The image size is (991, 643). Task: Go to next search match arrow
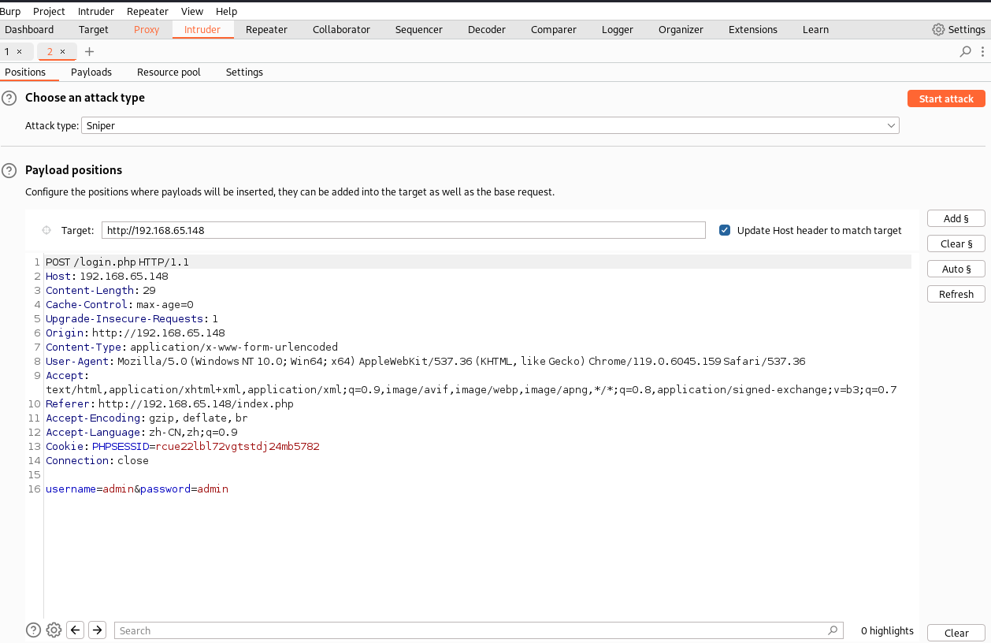(x=97, y=630)
